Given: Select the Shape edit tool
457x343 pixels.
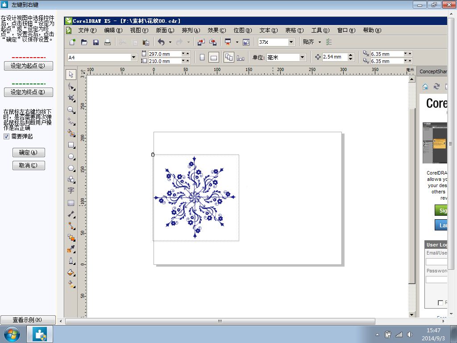Looking at the screenshot, I should 71,86.
